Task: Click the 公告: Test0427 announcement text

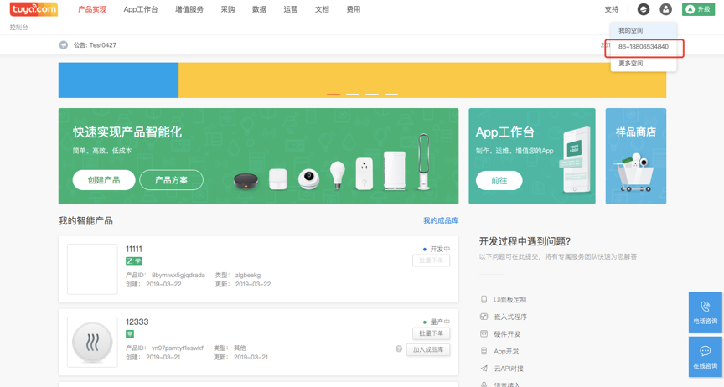Action: click(x=96, y=44)
